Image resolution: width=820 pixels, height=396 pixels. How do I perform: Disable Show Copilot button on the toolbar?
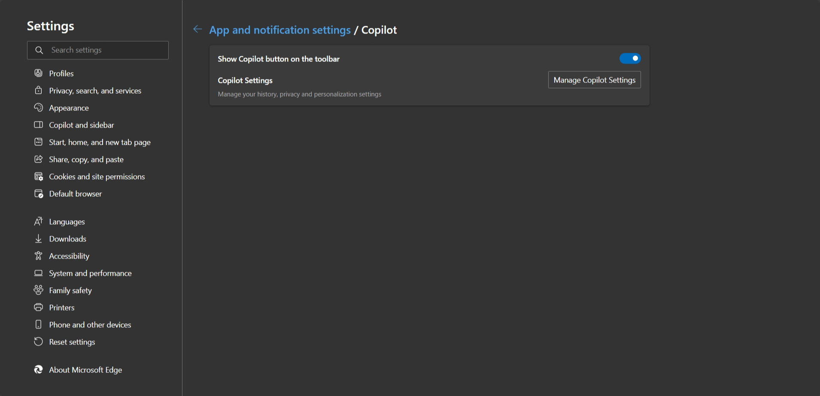pos(630,58)
